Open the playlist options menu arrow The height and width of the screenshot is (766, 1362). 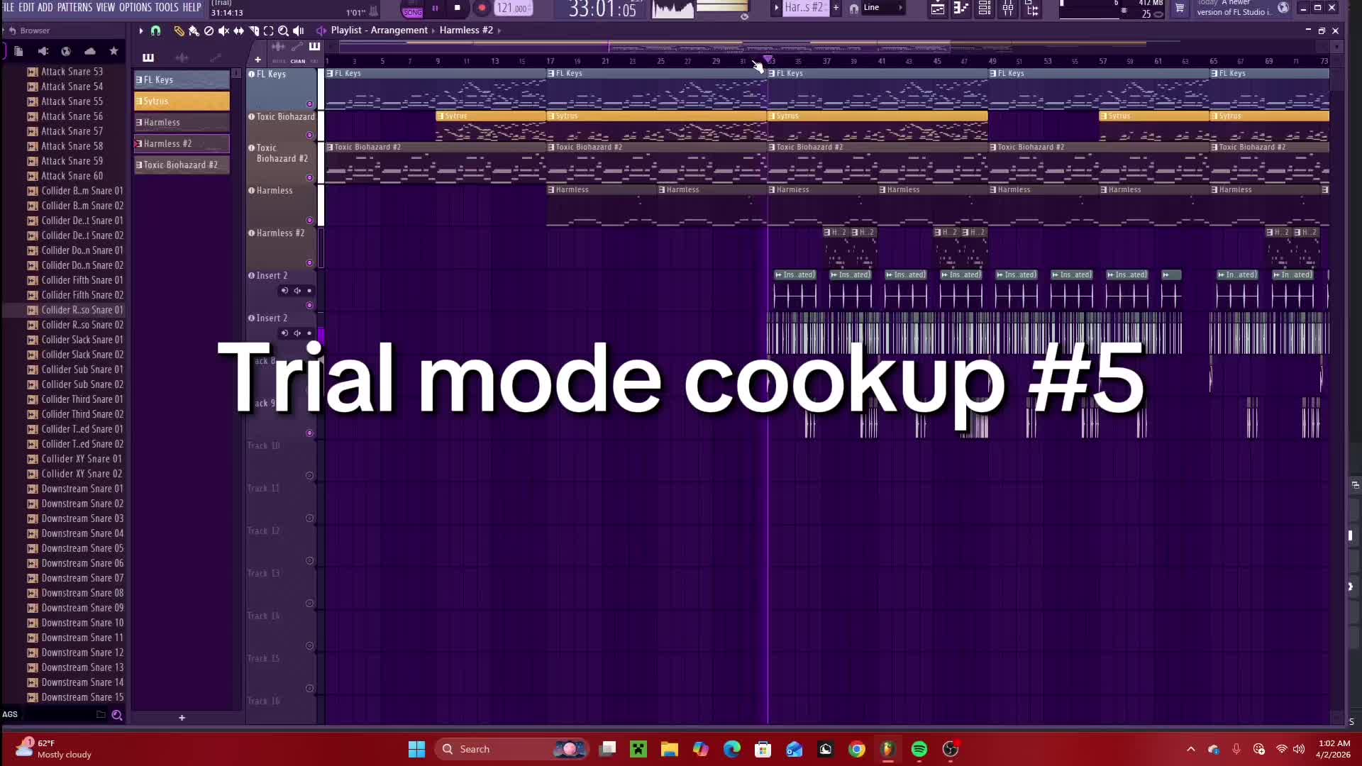(140, 30)
